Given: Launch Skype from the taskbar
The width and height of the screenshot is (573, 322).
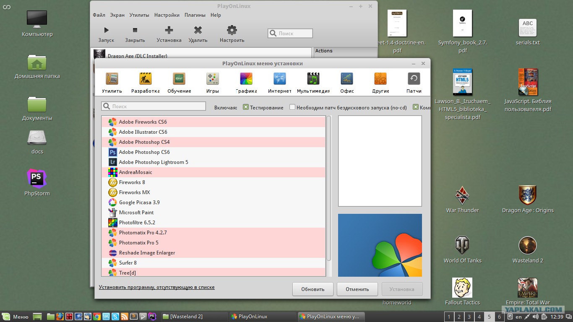Looking at the screenshot, I should [115, 317].
